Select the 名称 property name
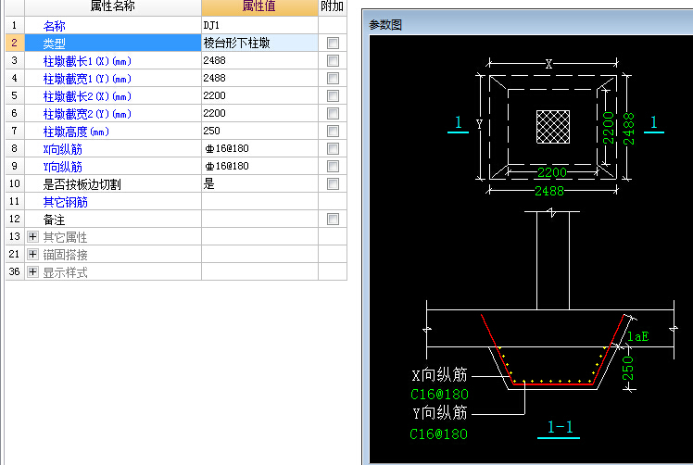Image resolution: width=693 pixels, height=465 pixels. pyautogui.click(x=55, y=26)
